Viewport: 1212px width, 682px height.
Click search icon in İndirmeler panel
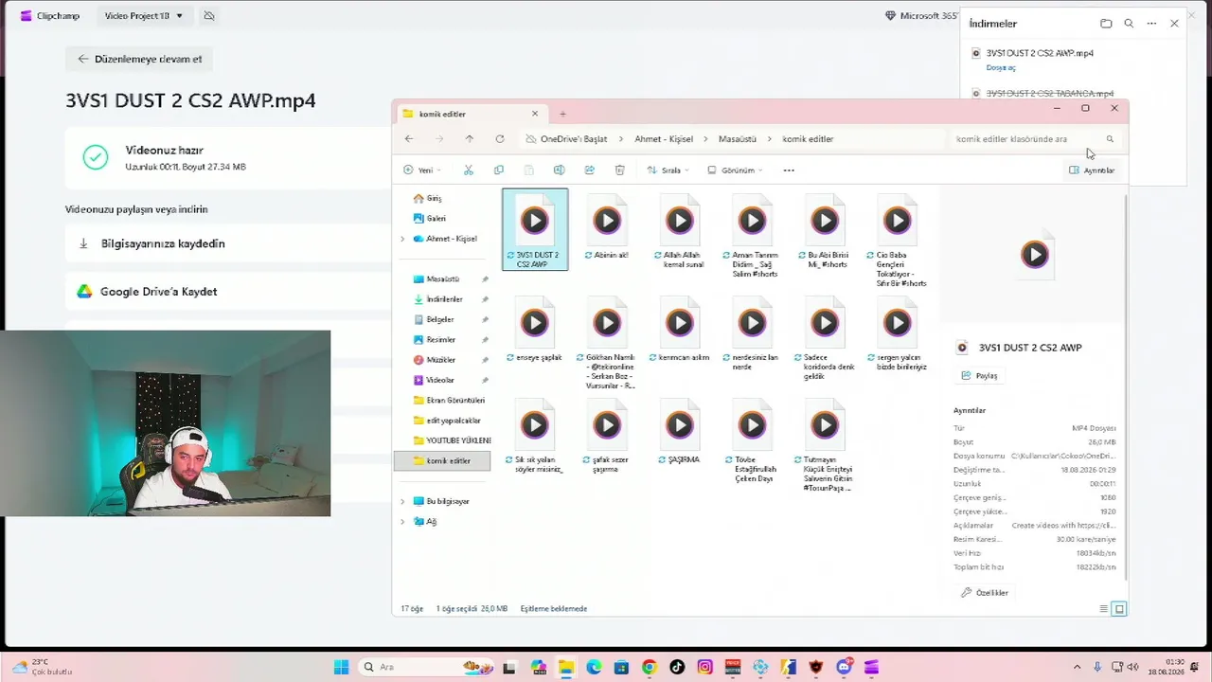click(x=1129, y=24)
